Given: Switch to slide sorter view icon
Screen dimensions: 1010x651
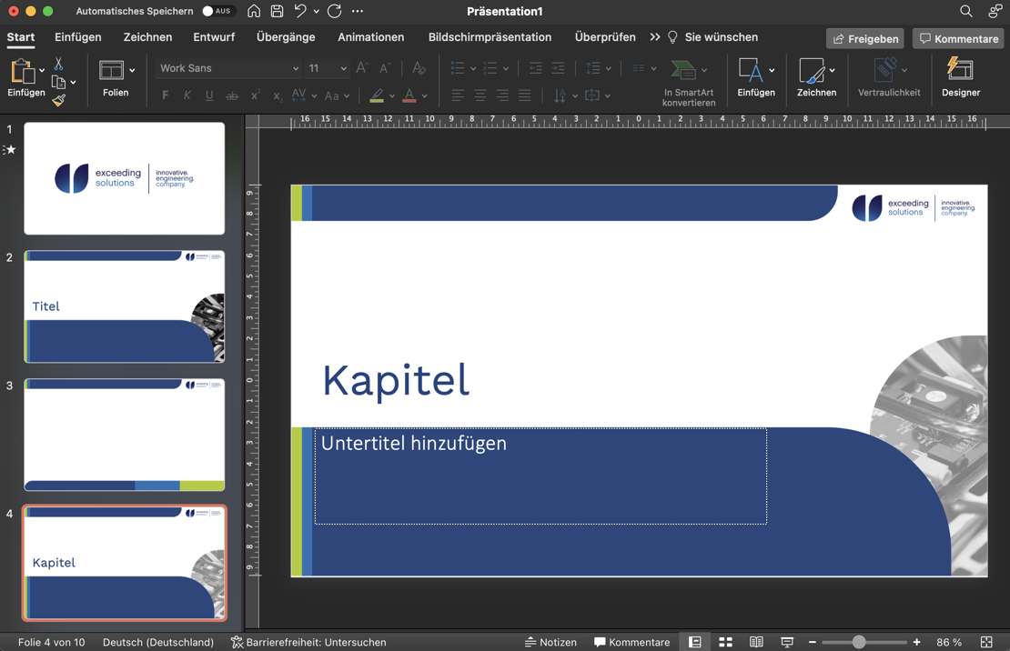Looking at the screenshot, I should coord(725,642).
